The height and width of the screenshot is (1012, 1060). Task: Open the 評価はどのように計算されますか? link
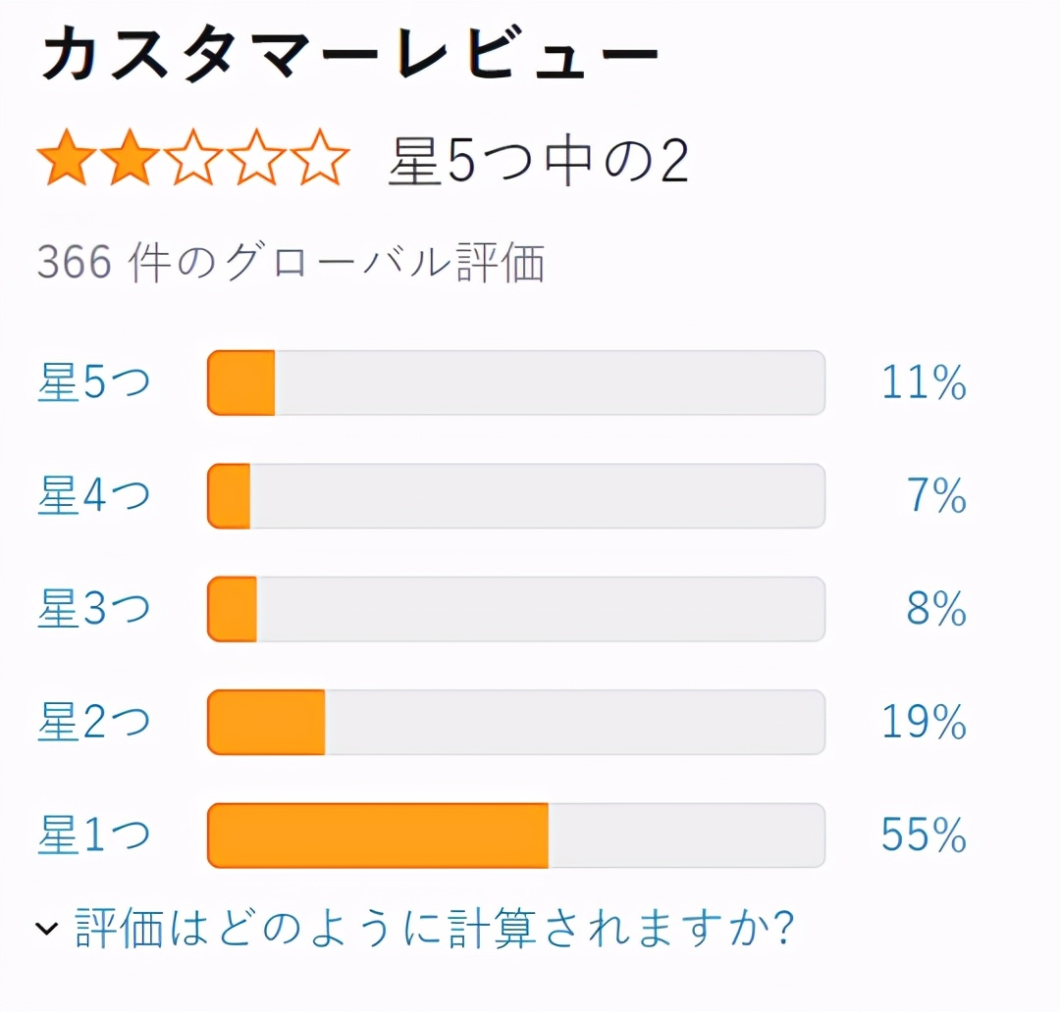435,928
